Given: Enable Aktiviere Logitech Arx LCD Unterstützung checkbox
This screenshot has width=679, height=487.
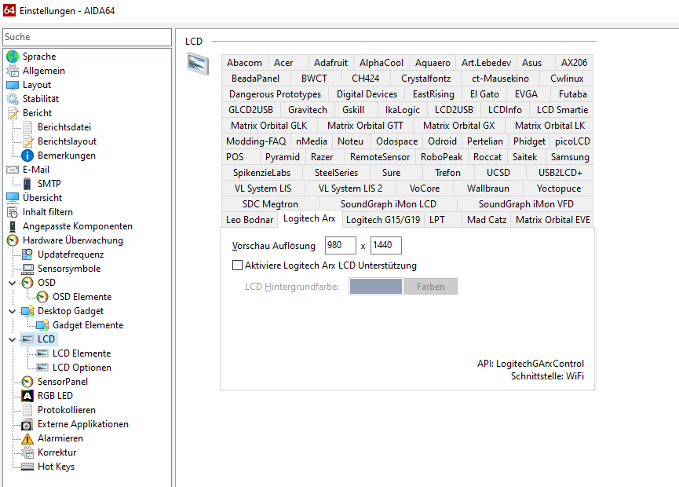Looking at the screenshot, I should tap(237, 265).
